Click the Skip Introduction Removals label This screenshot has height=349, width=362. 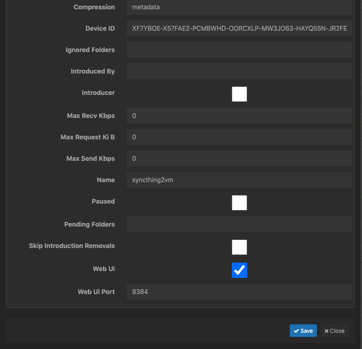pyautogui.click(x=72, y=246)
